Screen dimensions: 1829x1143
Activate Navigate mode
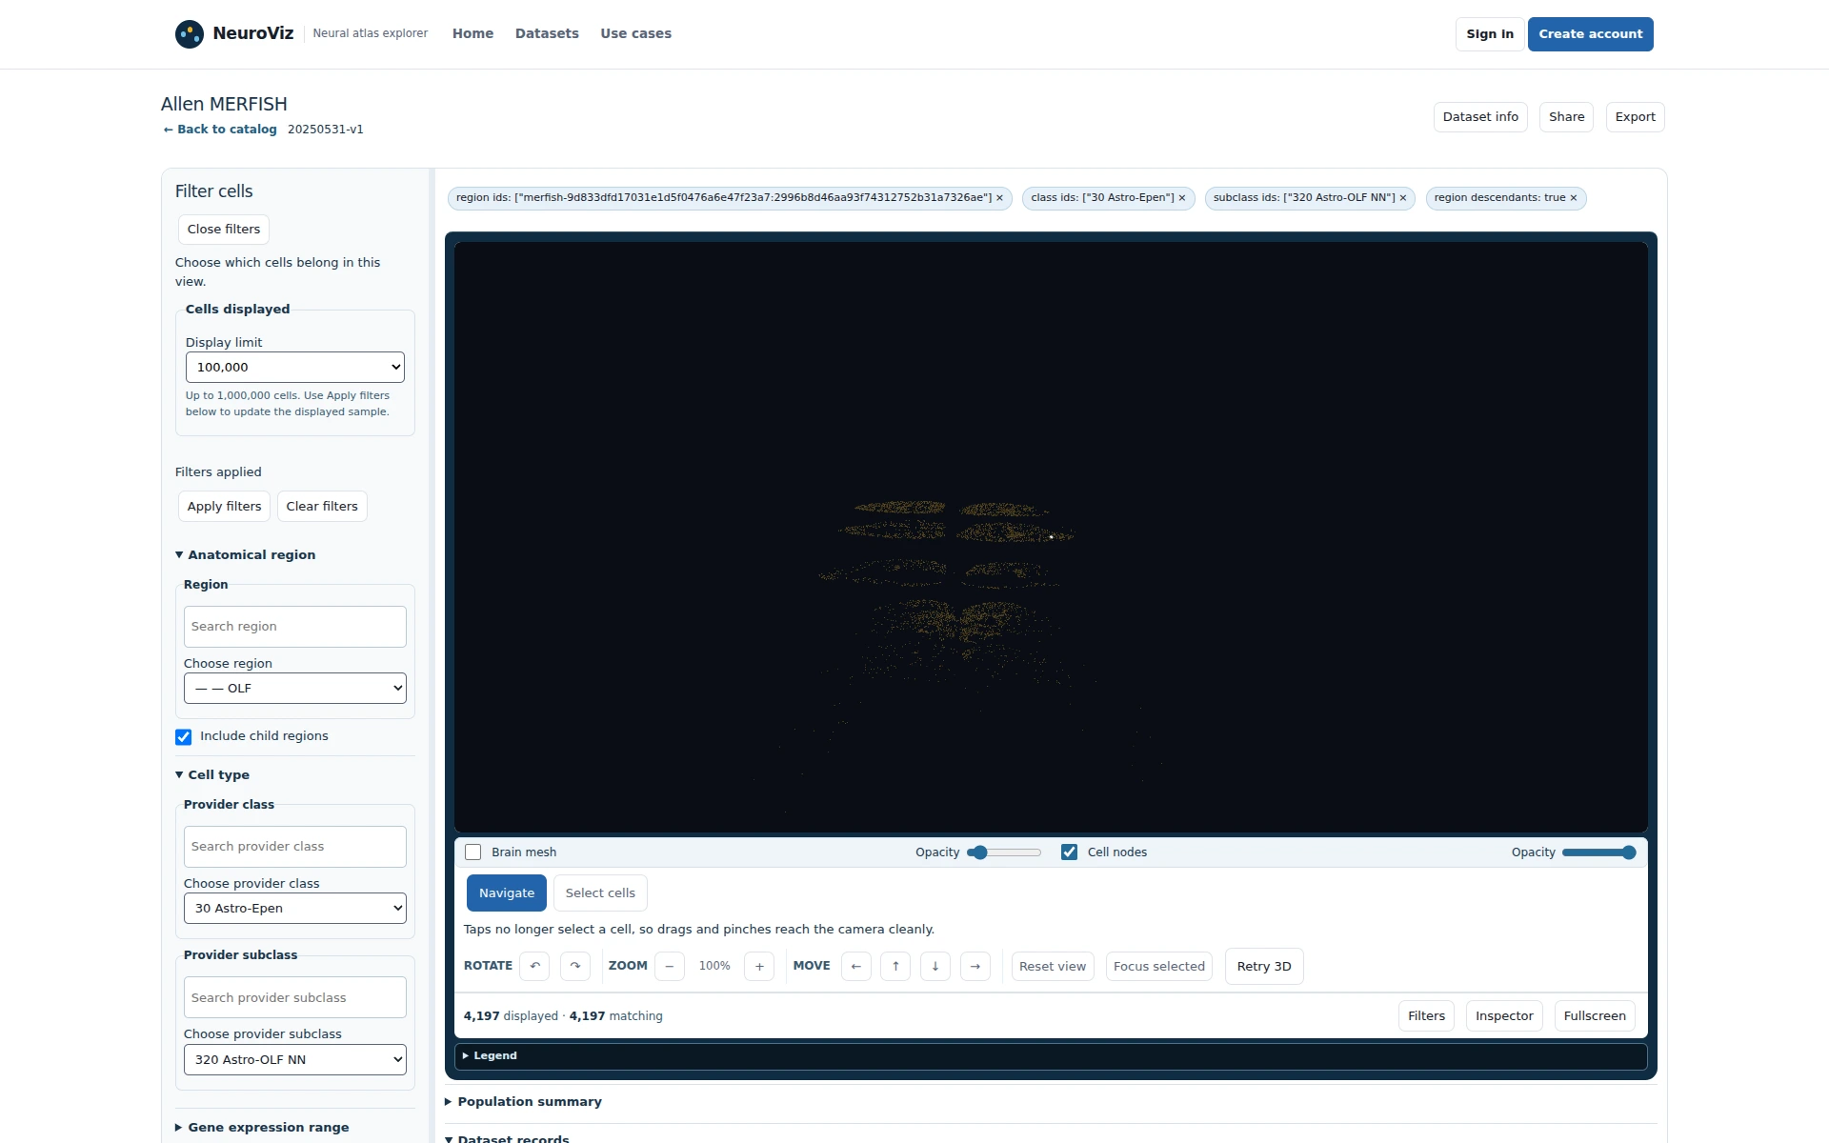coord(507,893)
